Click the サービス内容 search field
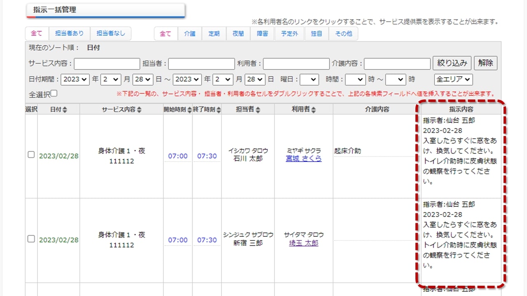The height and width of the screenshot is (296, 527). [107, 64]
